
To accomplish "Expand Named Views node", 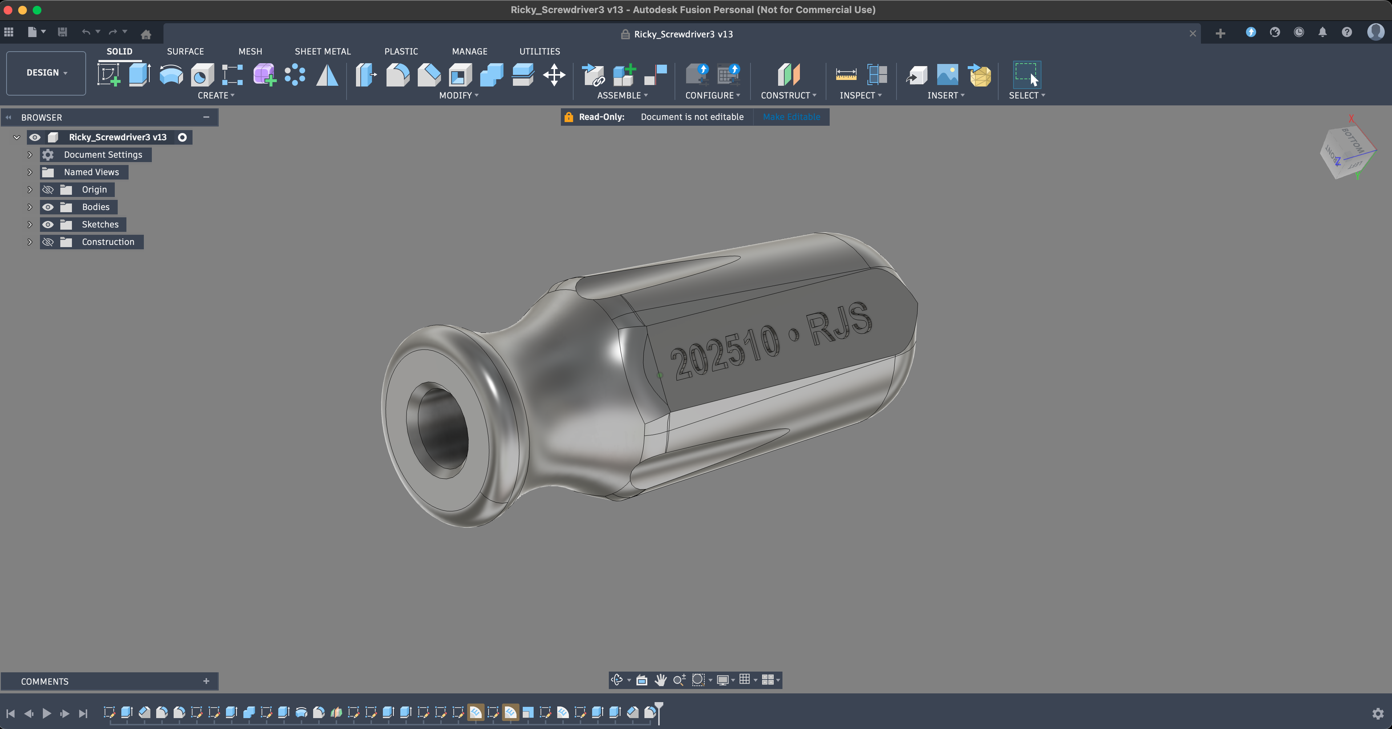I will pyautogui.click(x=30, y=172).
